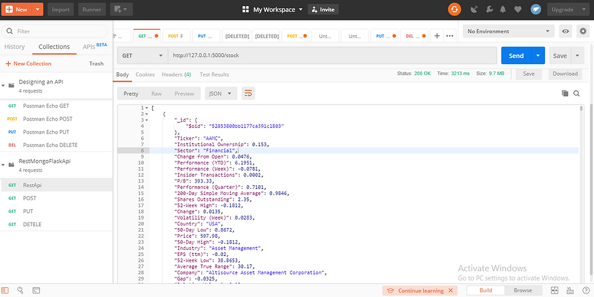This screenshot has height=297, width=594.
Task: Open the satellite capture requests icon
Action: pos(474,10)
